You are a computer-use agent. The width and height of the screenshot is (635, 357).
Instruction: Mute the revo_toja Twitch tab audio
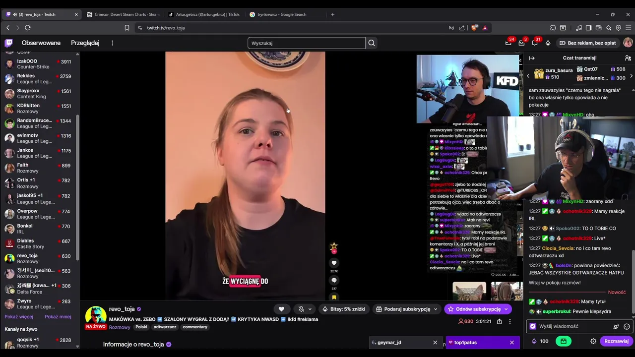point(15,14)
